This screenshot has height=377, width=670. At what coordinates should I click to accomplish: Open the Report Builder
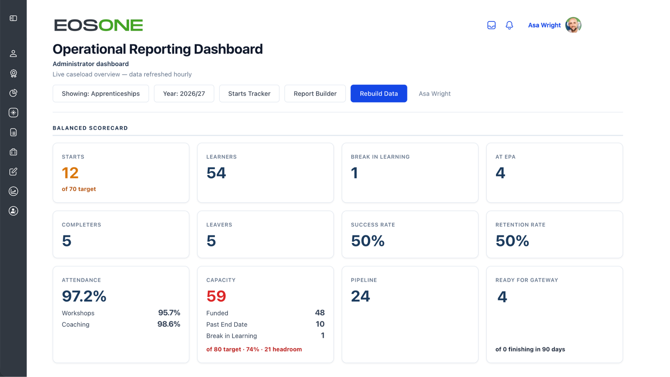[315, 94]
